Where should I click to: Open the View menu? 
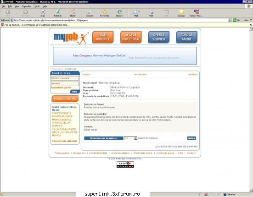point(17,6)
